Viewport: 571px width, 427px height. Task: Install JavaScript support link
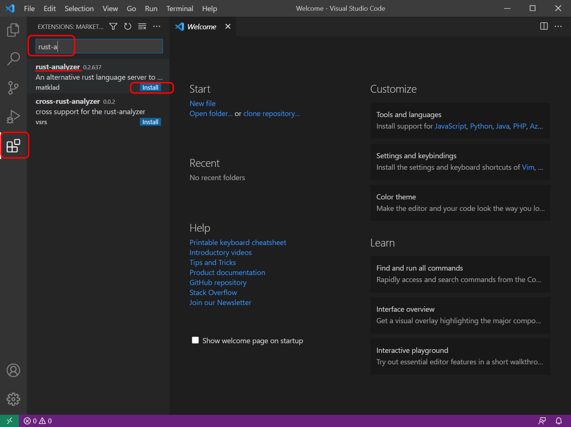(450, 126)
